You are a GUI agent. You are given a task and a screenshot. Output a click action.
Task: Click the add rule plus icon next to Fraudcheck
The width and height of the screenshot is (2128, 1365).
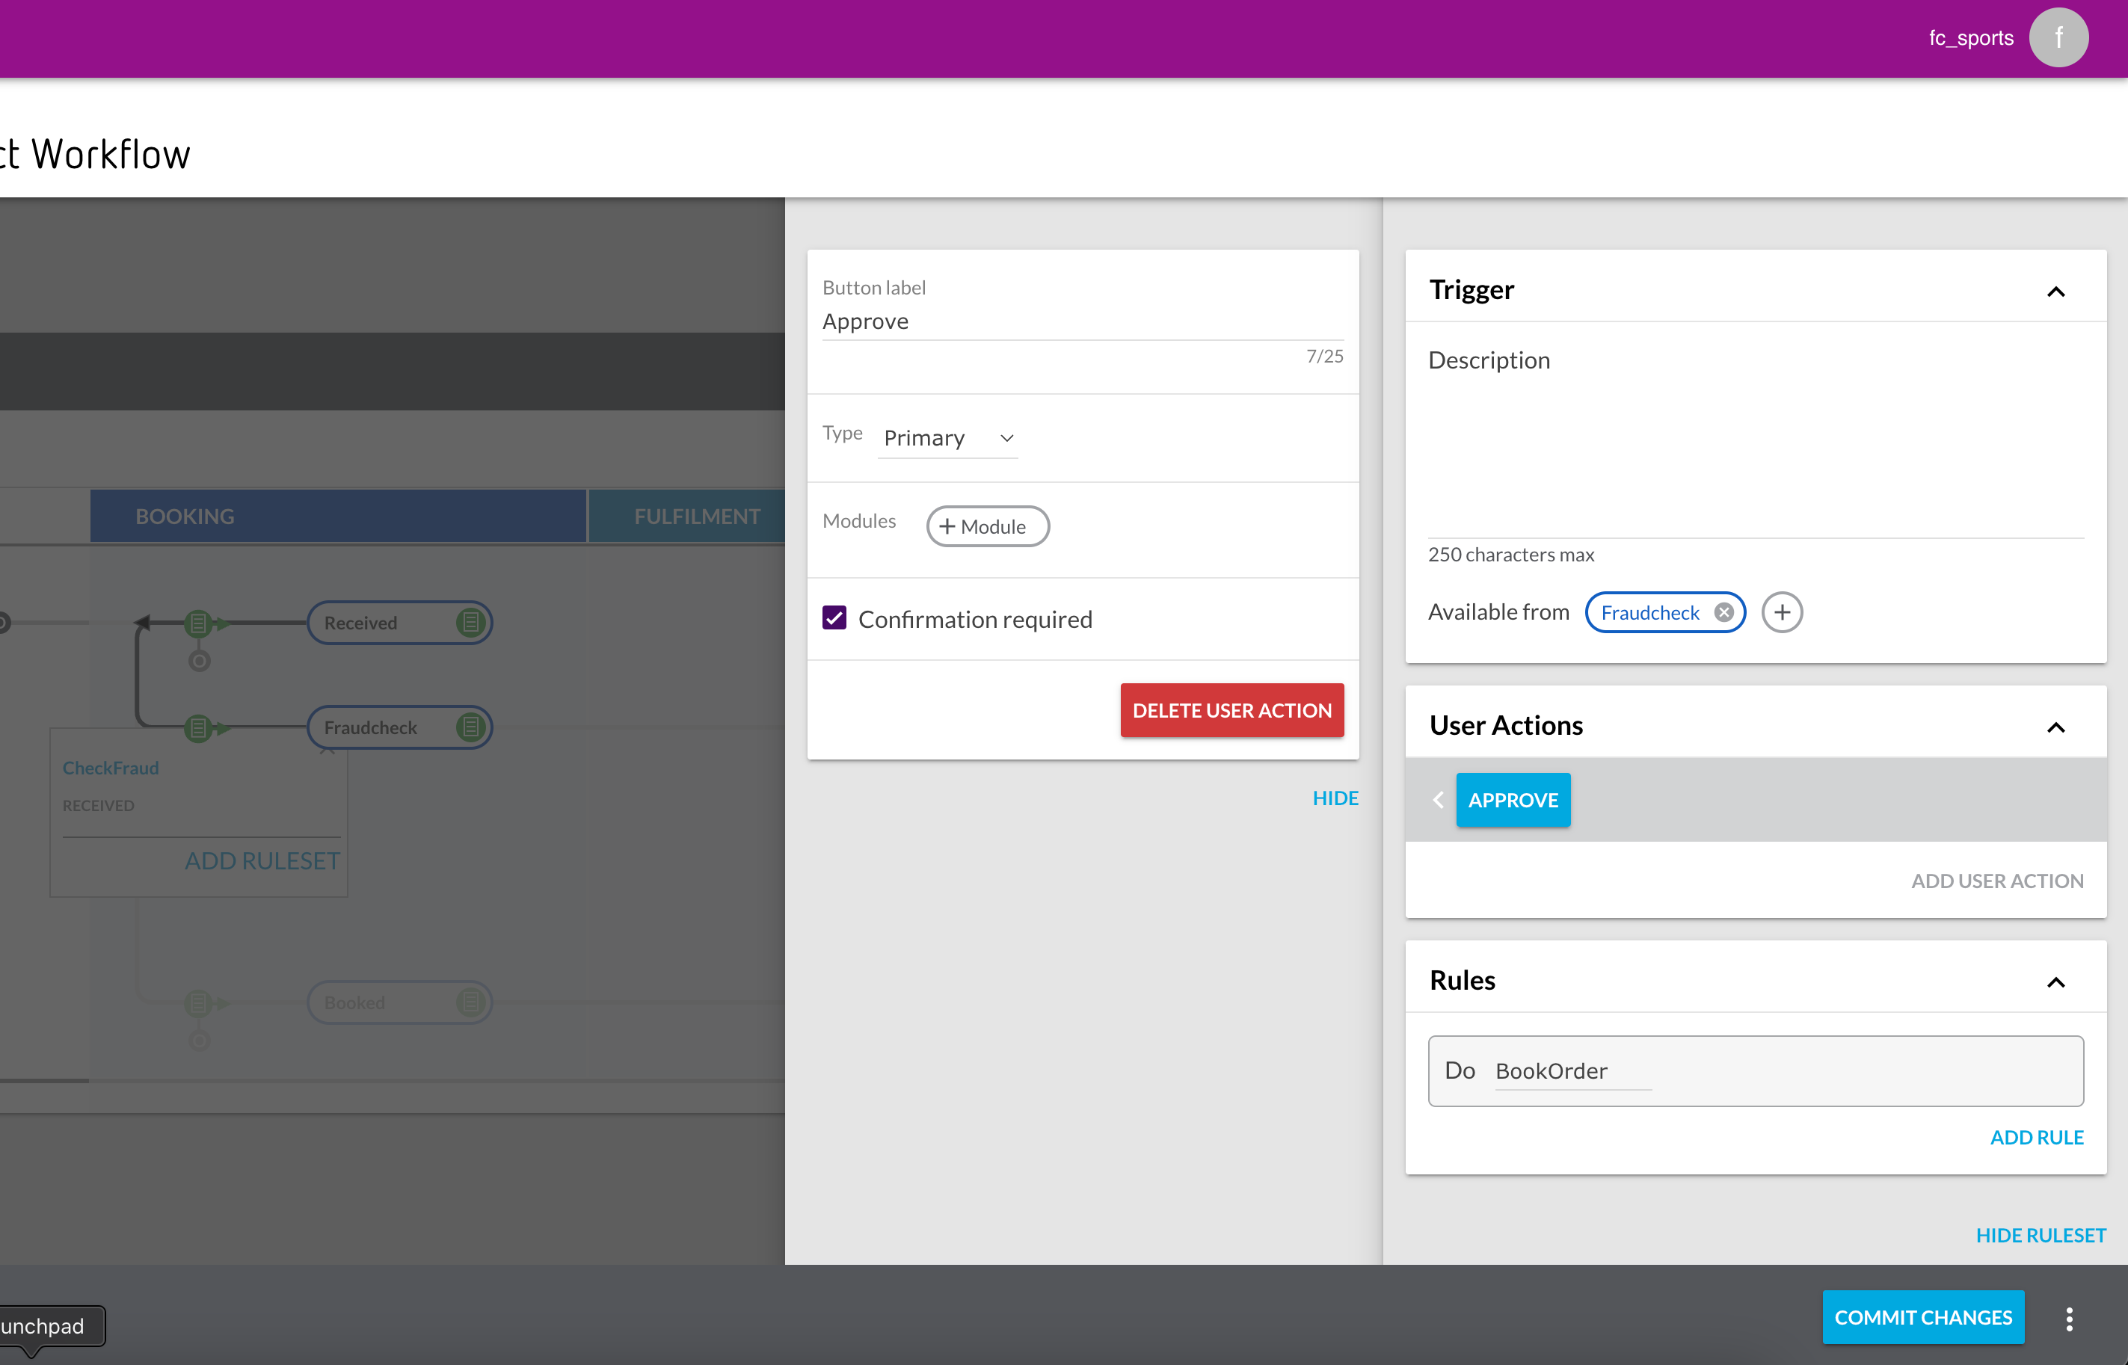point(1780,611)
